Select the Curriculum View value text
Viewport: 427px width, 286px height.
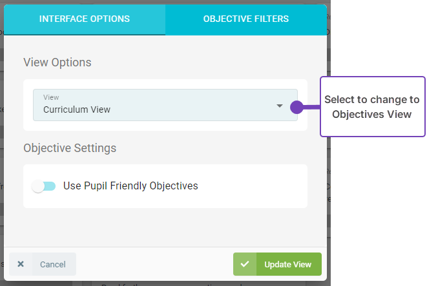pos(77,110)
